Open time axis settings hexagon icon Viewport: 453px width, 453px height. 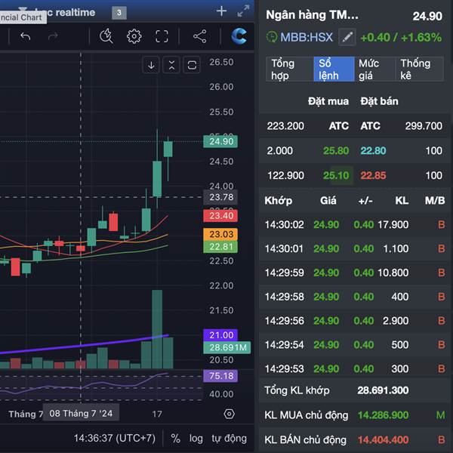229,414
